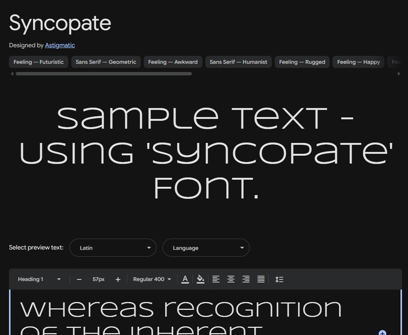This screenshot has width=408, height=335.
Task: Click the Whereas recognition preview text
Action: pos(181,309)
